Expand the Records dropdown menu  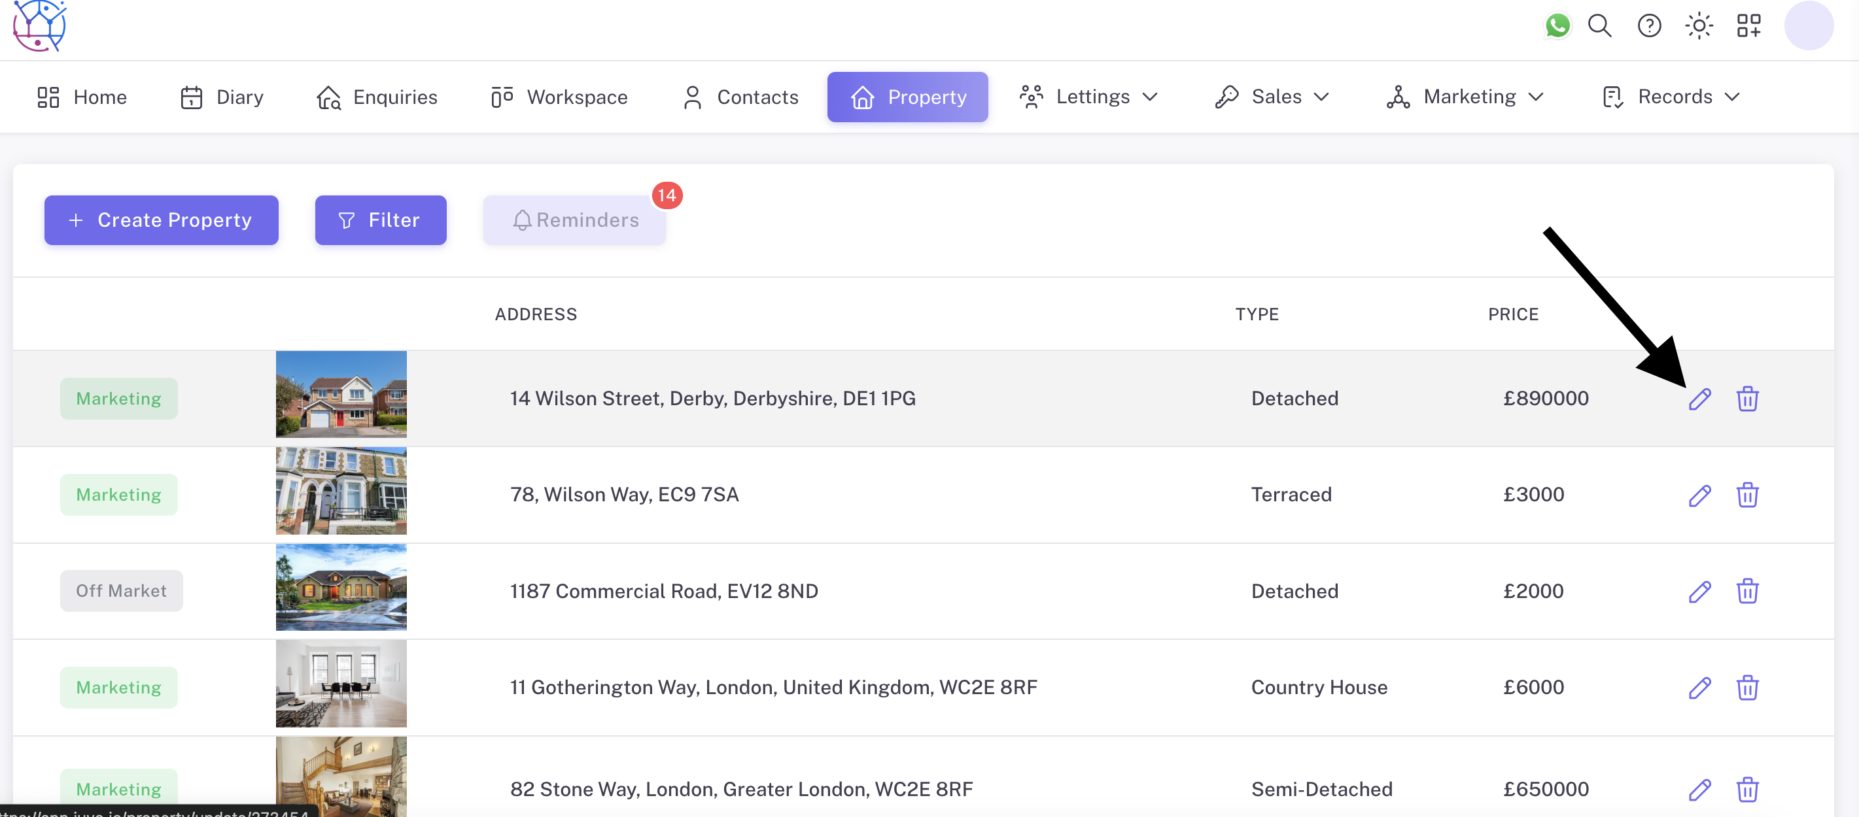[x=1671, y=97]
